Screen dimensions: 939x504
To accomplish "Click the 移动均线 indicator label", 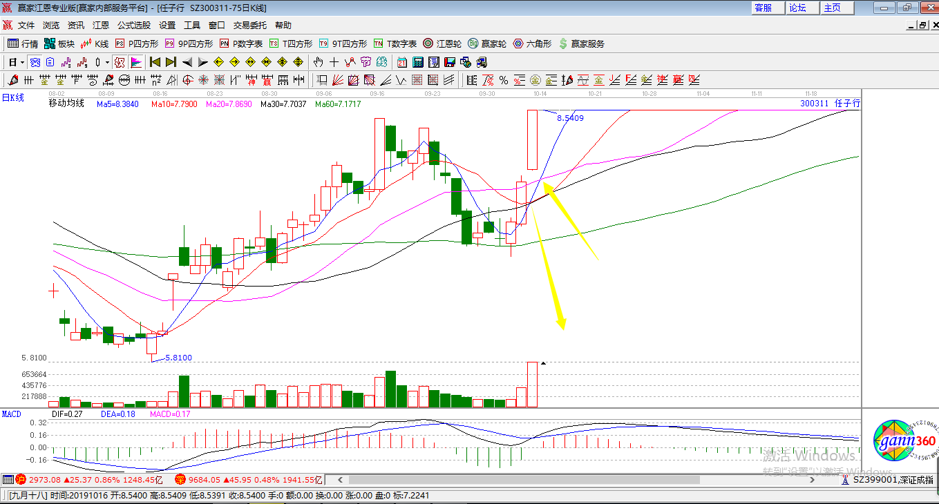I will point(66,103).
